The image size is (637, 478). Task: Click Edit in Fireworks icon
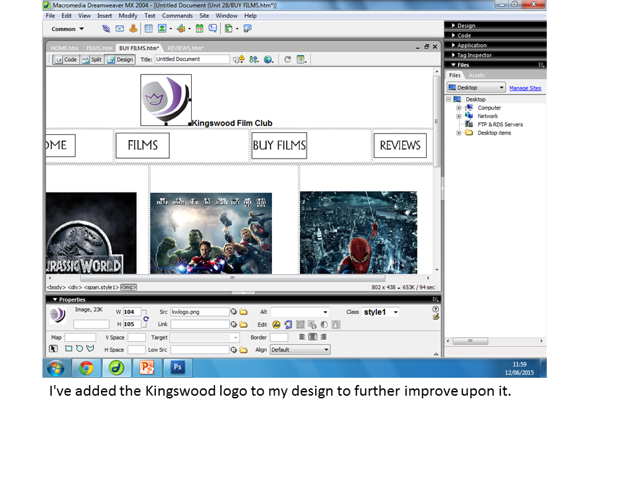pyautogui.click(x=276, y=325)
